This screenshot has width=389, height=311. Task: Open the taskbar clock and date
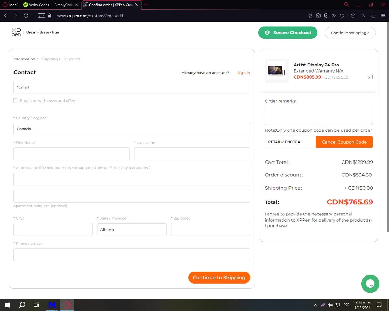pos(362,305)
